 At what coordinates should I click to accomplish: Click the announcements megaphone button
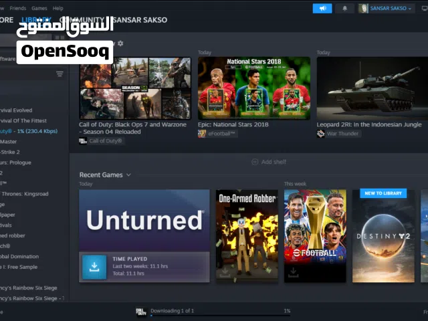click(x=322, y=9)
